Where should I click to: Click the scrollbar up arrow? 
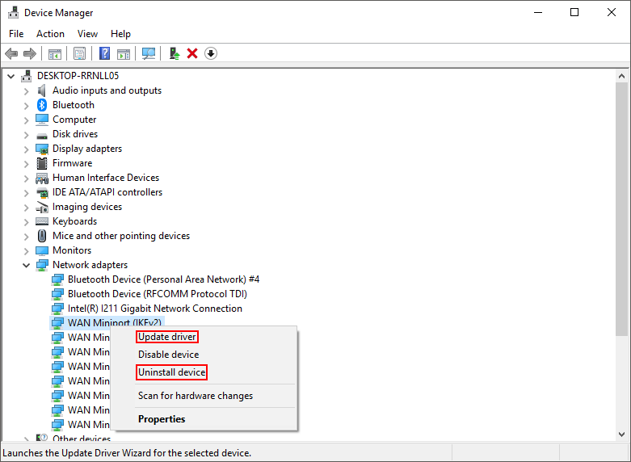click(621, 76)
